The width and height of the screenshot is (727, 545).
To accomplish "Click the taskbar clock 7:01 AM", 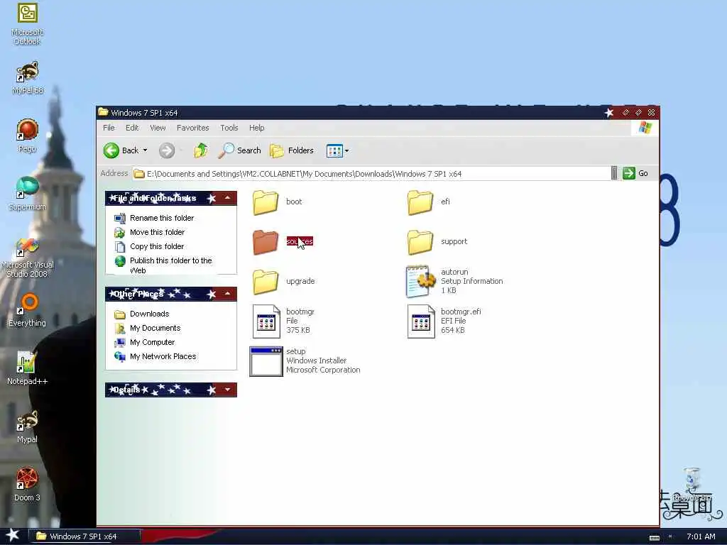I will (701, 536).
